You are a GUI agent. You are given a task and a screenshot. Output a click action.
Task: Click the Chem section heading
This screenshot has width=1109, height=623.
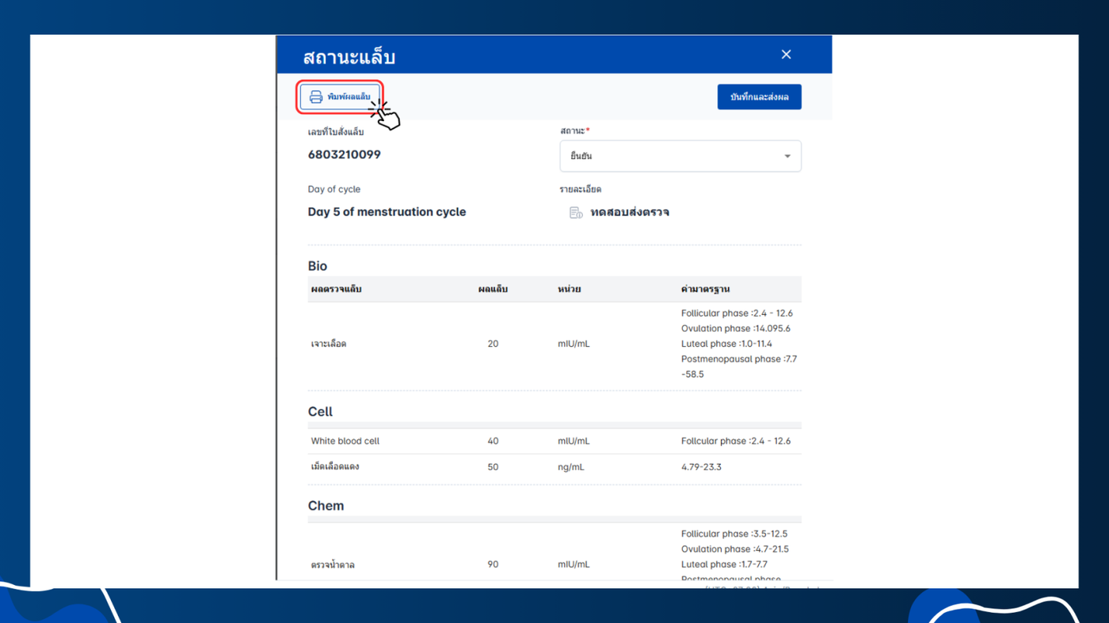pyautogui.click(x=326, y=506)
